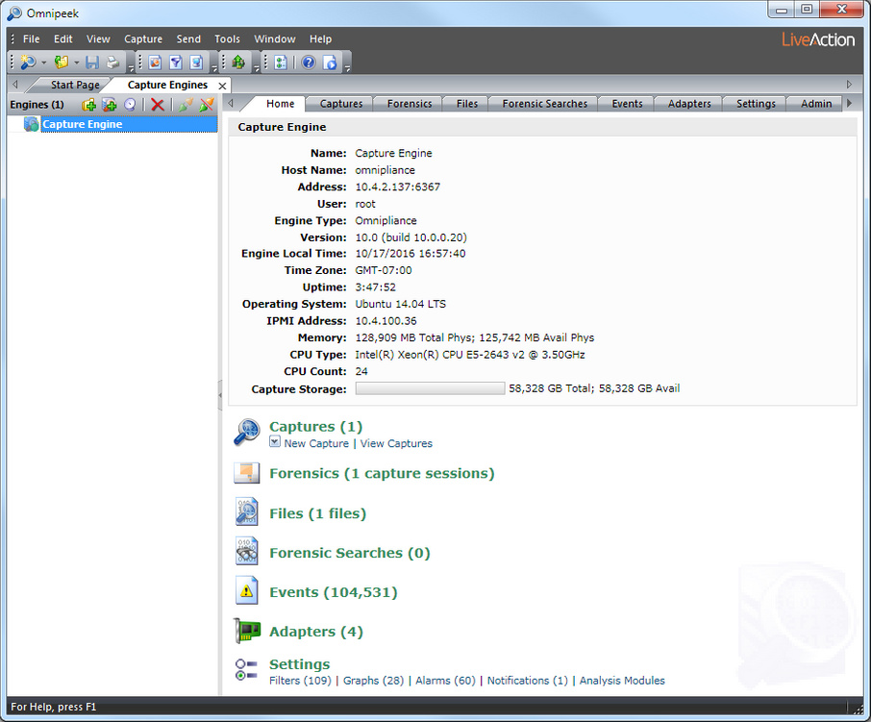Switch to the Adapters tab

689,104
